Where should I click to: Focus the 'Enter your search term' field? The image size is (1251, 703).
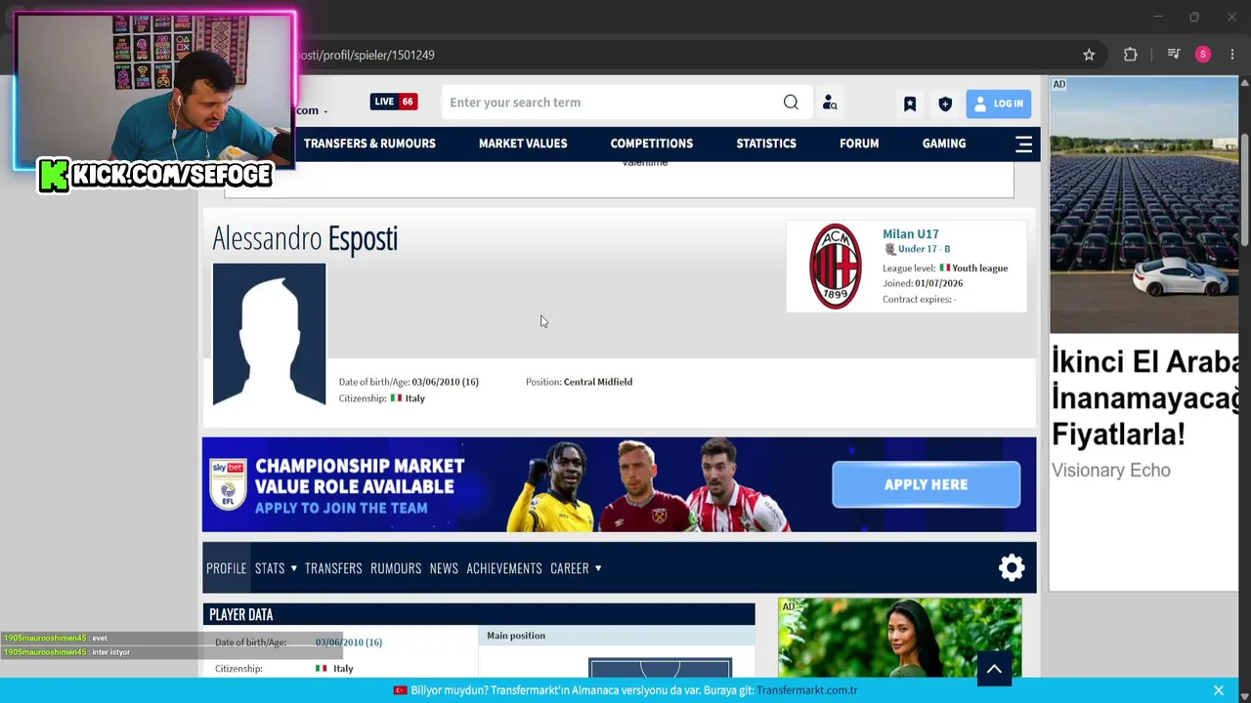pyautogui.click(x=611, y=103)
